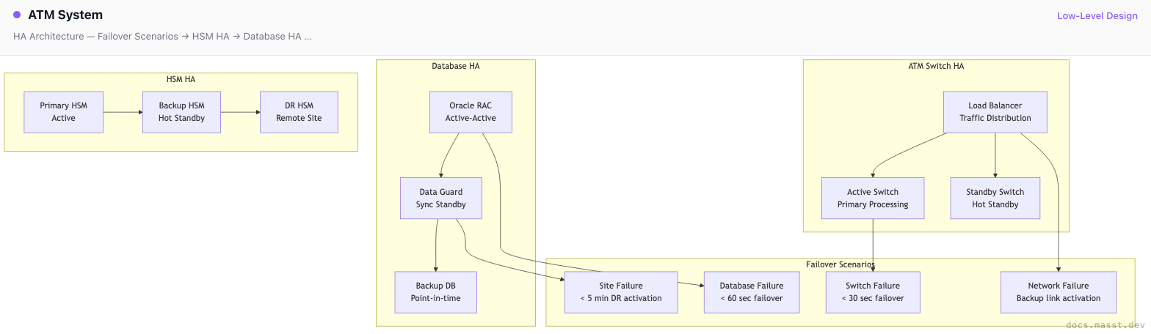Select the Standby Switch Hot Standby node
Image resolution: width=1151 pixels, height=334 pixels.
point(995,198)
